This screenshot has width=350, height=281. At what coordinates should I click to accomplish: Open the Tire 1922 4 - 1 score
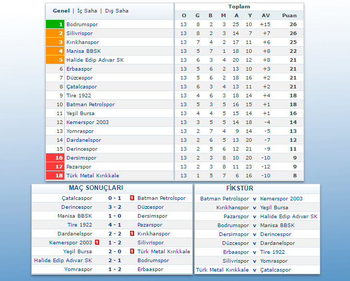coord(114,225)
